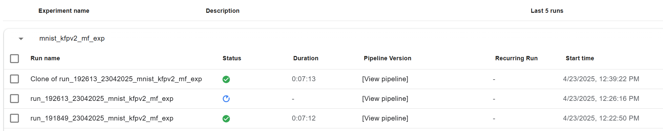The width and height of the screenshot is (663, 131).
Task: View pipeline of the running run_192613
Action: pos(385,99)
